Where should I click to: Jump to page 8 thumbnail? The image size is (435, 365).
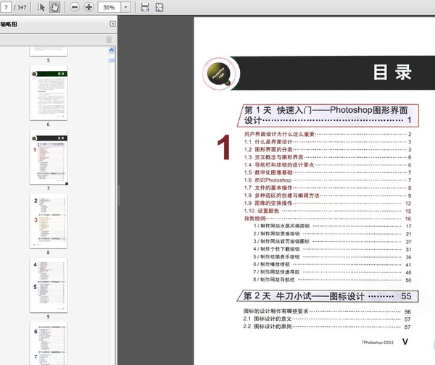49,220
